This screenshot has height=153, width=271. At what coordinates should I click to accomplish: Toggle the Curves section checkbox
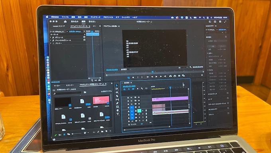click(x=228, y=98)
